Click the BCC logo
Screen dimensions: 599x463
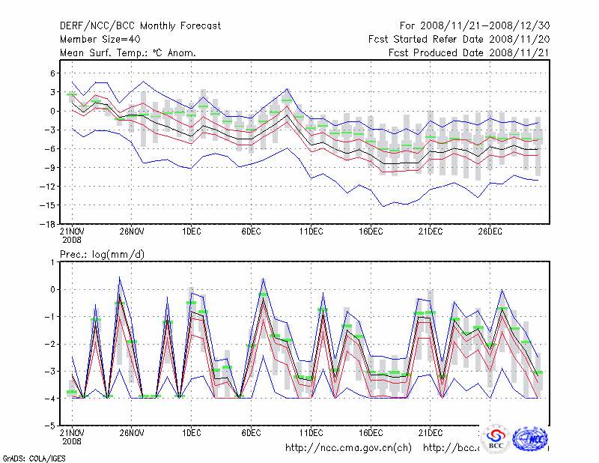(495, 438)
